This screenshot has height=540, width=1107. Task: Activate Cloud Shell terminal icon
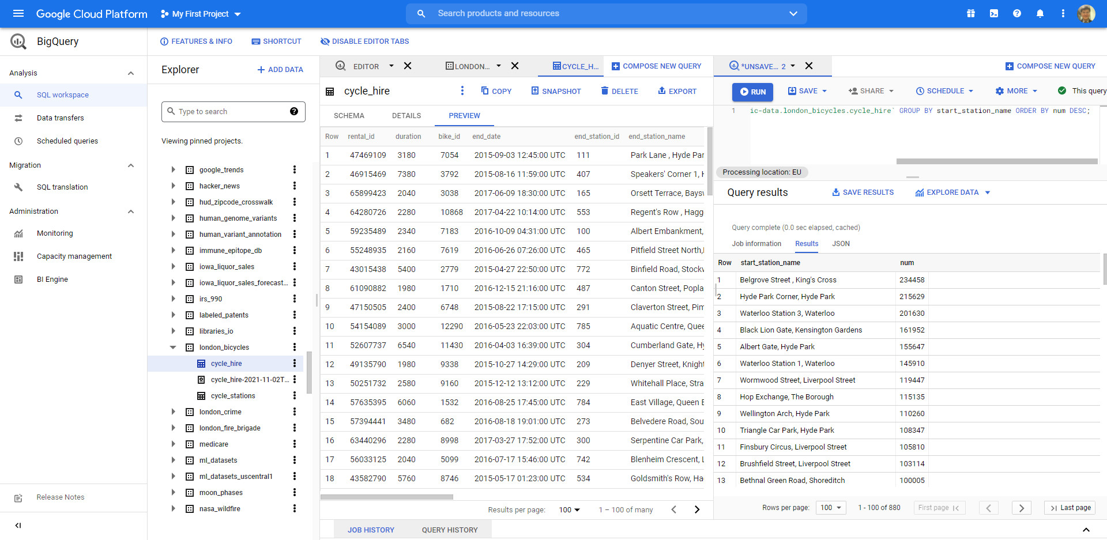click(x=994, y=13)
